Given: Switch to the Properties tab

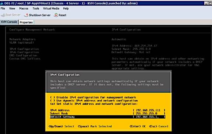Looking at the screenshot, I should [x=26, y=22].
